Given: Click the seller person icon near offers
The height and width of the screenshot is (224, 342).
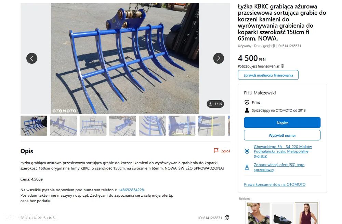Looking at the screenshot, I should (247, 167).
